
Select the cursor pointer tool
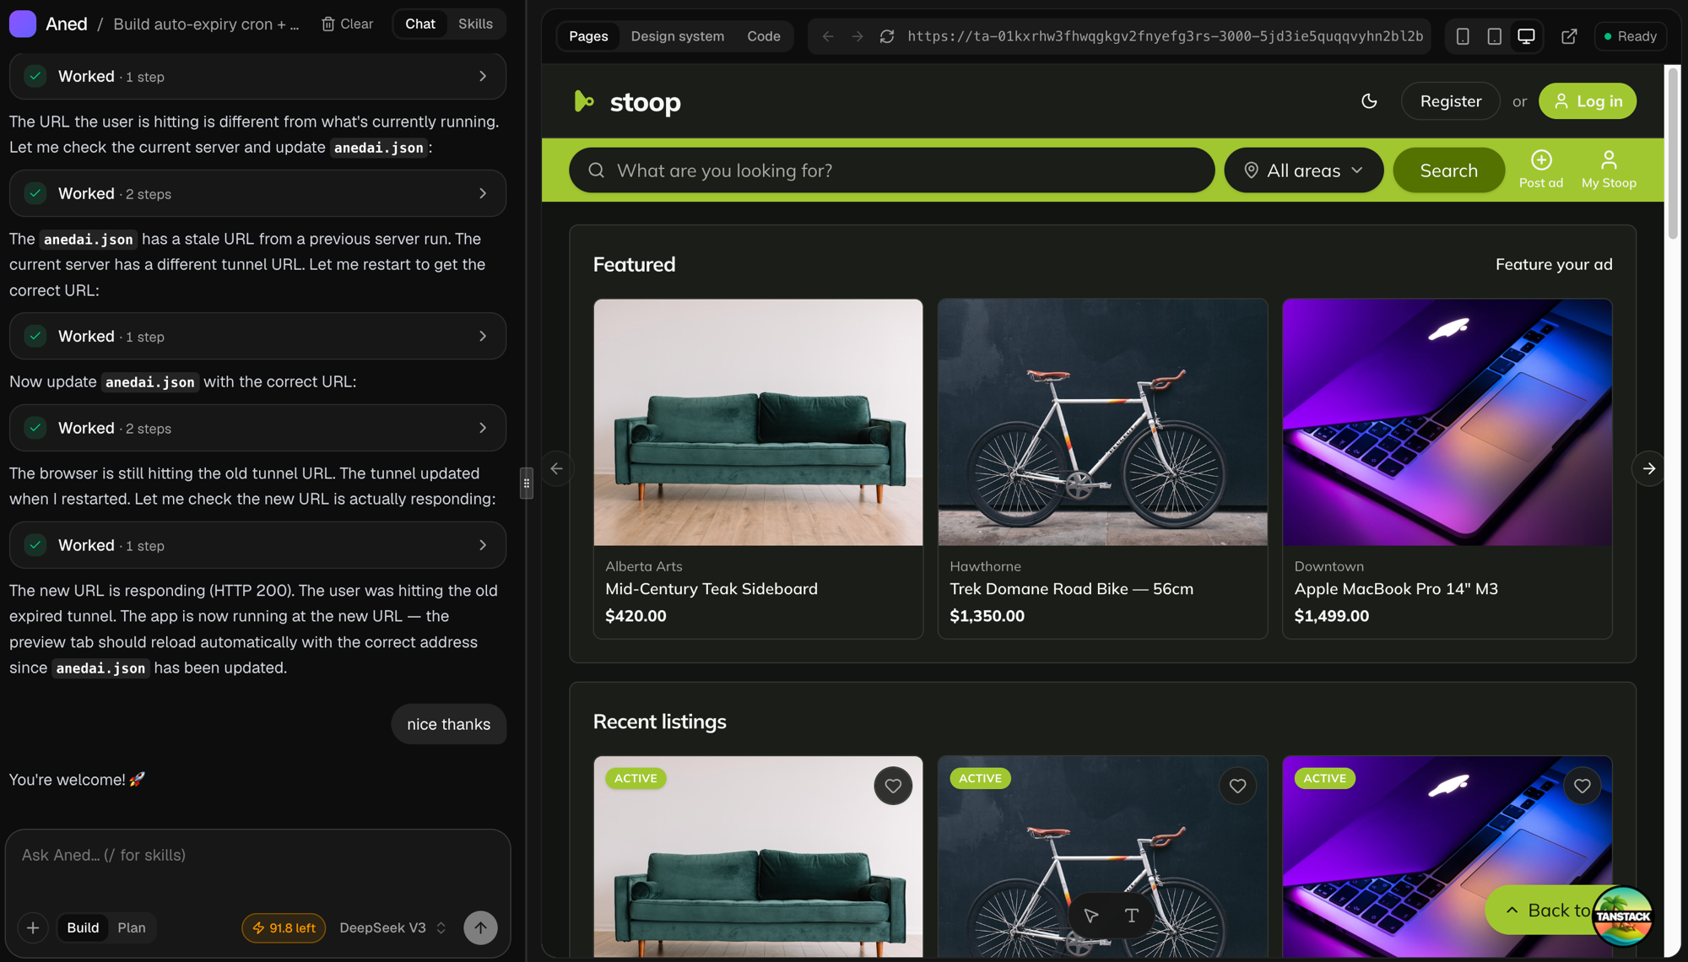point(1090,916)
